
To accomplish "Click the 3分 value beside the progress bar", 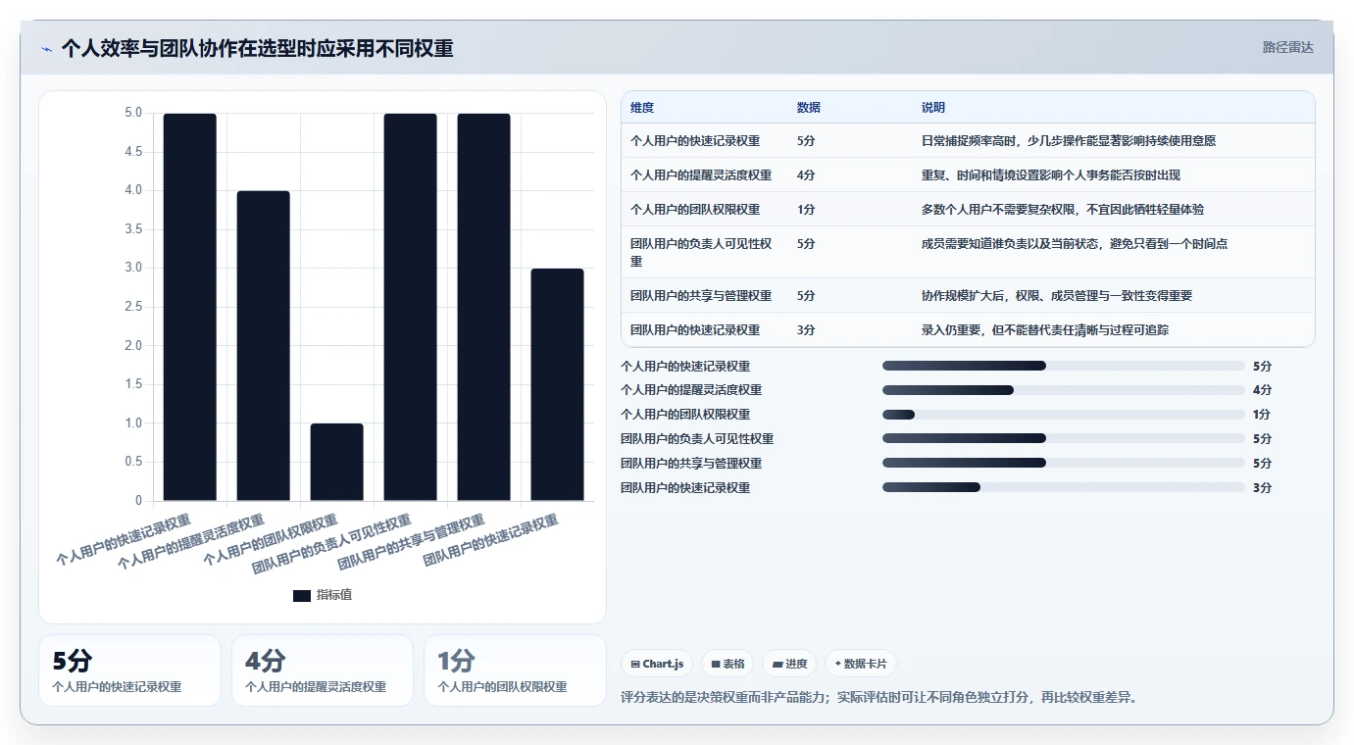I will [x=1262, y=487].
